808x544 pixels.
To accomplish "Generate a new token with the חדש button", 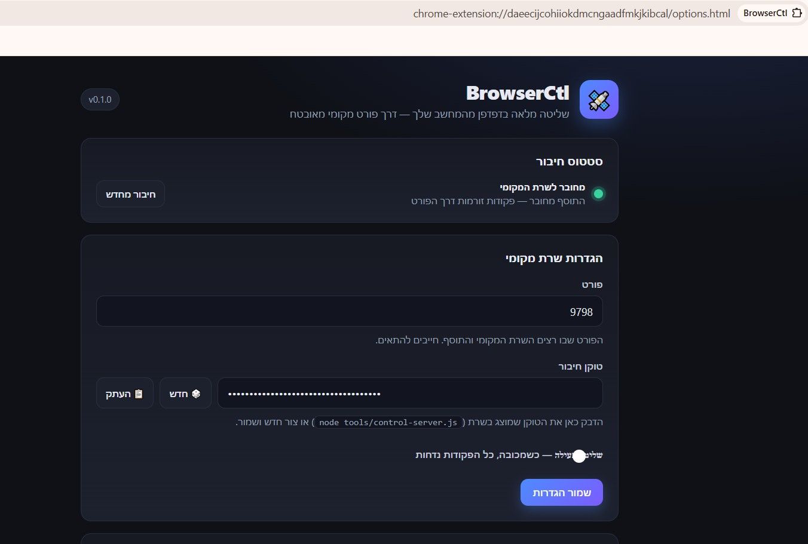I will coord(185,394).
